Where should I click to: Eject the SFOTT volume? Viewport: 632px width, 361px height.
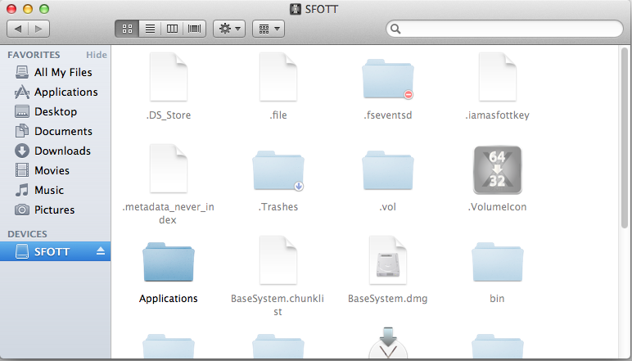101,251
